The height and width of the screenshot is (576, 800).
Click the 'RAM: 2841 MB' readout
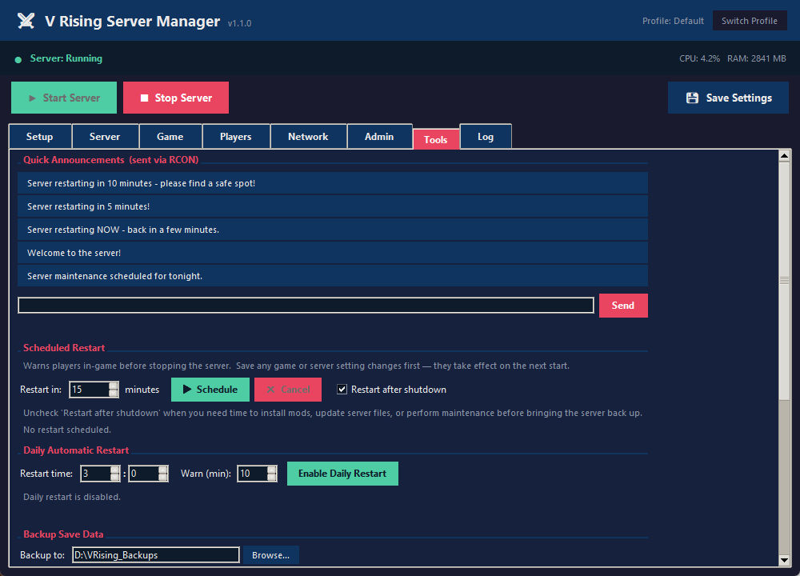point(757,58)
